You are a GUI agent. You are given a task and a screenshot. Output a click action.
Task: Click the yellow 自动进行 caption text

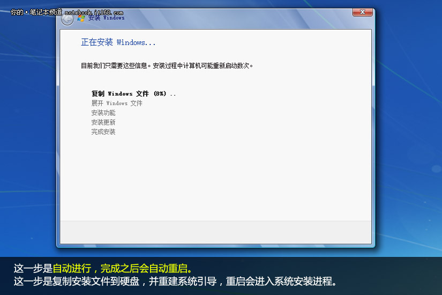coord(72,268)
